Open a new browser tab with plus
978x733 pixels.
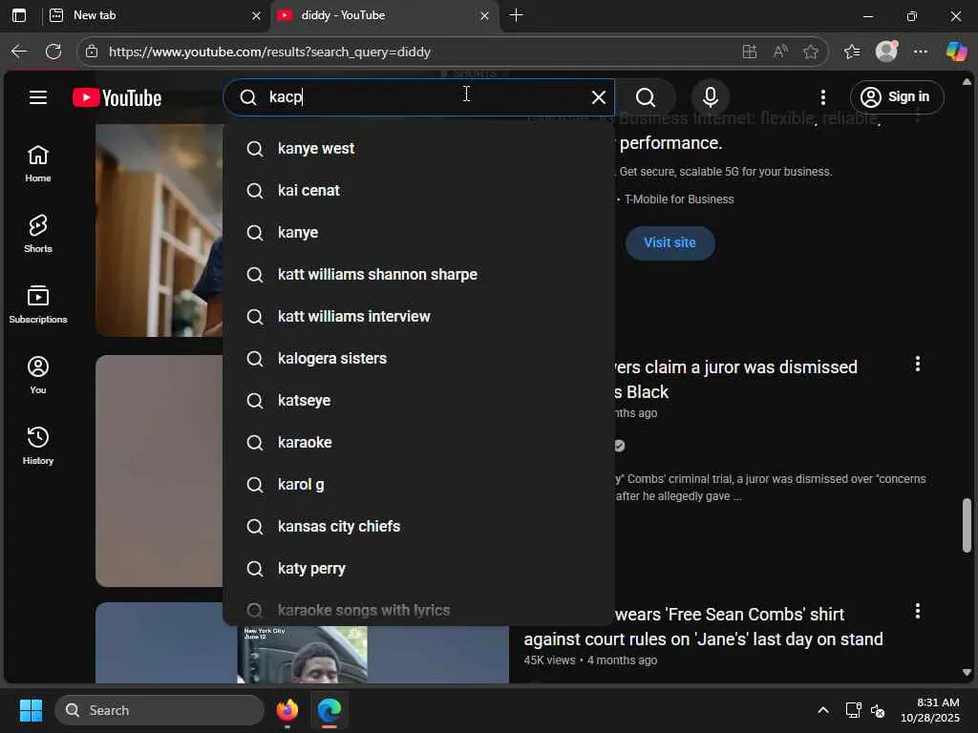click(x=516, y=15)
